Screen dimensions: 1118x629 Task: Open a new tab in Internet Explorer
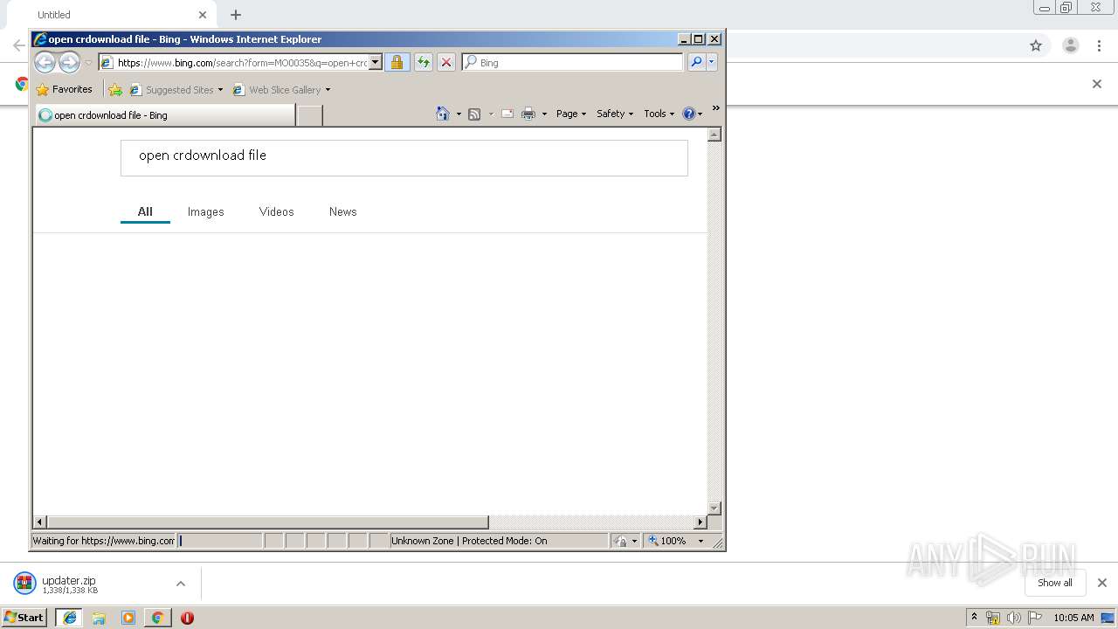(x=310, y=114)
